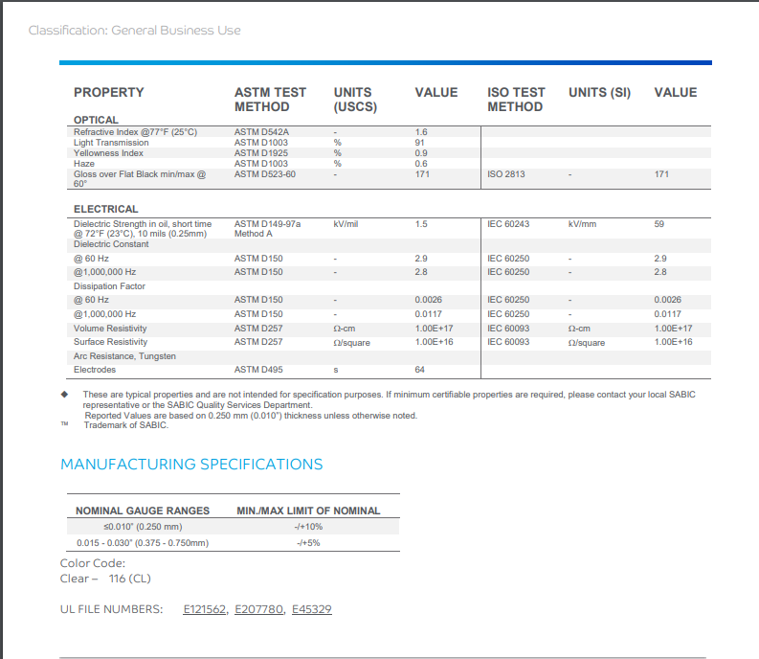Click the Surface Resistivity property label

[110, 342]
